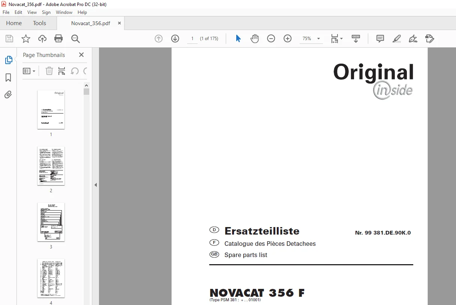Screen dimensions: 456x305
Task: Open the 75% zoom level dropdown
Action: point(311,39)
